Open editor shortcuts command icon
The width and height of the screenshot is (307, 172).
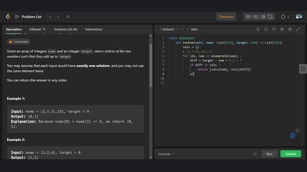coord(282,29)
